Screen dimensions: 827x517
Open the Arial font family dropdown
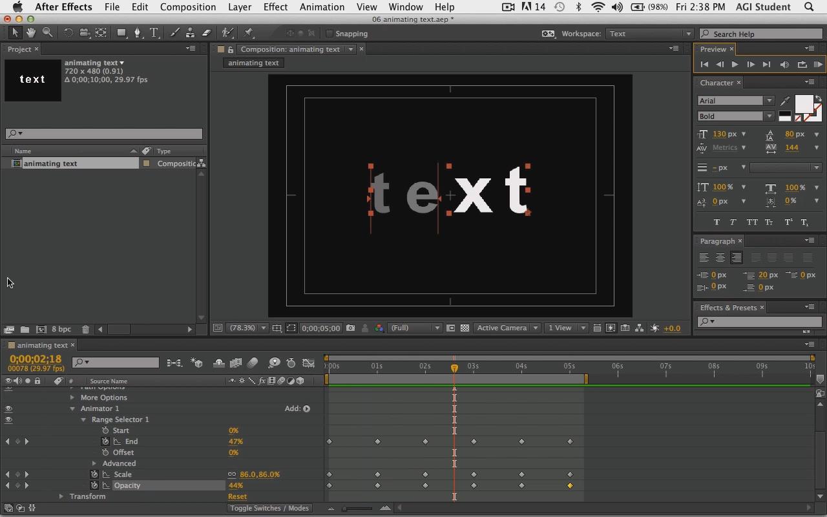pos(735,101)
